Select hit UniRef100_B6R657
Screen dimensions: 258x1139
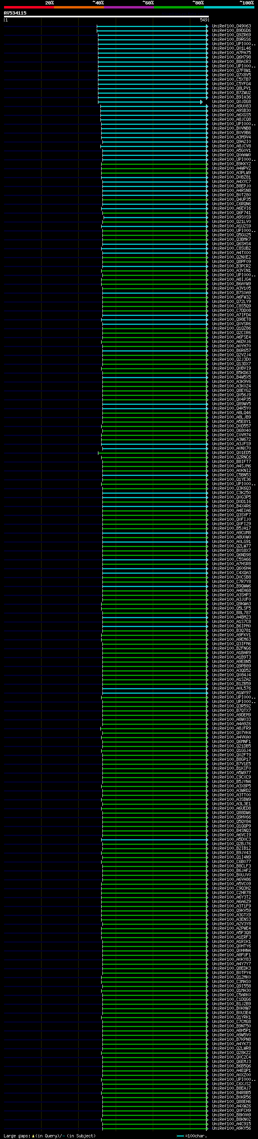[231, 351]
